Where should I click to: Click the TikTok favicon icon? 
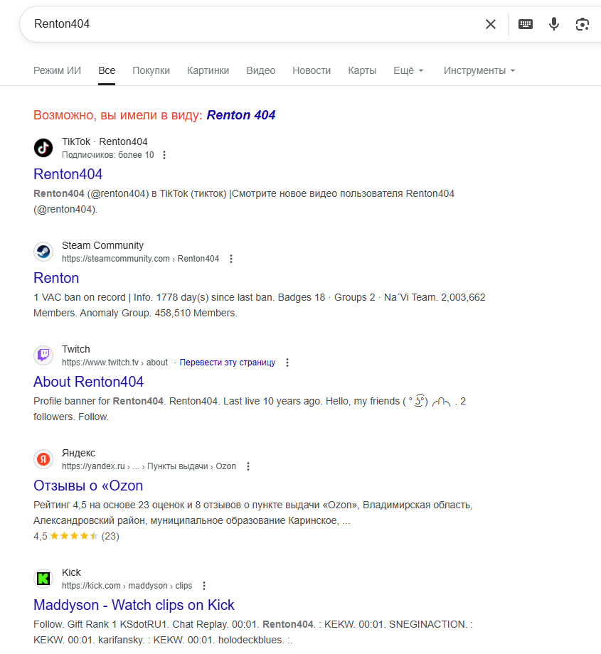pyautogui.click(x=43, y=148)
